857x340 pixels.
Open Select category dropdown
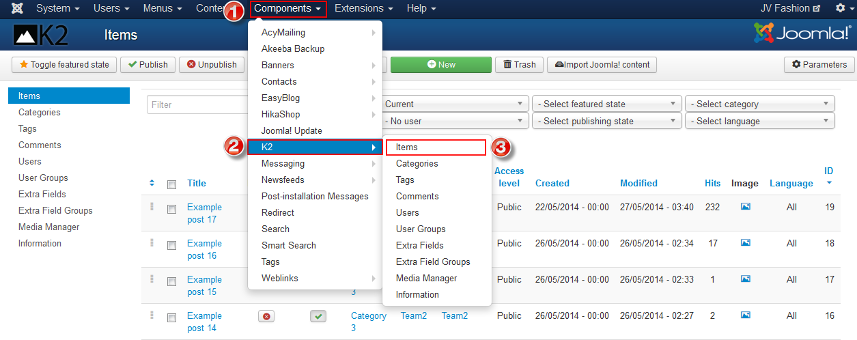point(759,104)
